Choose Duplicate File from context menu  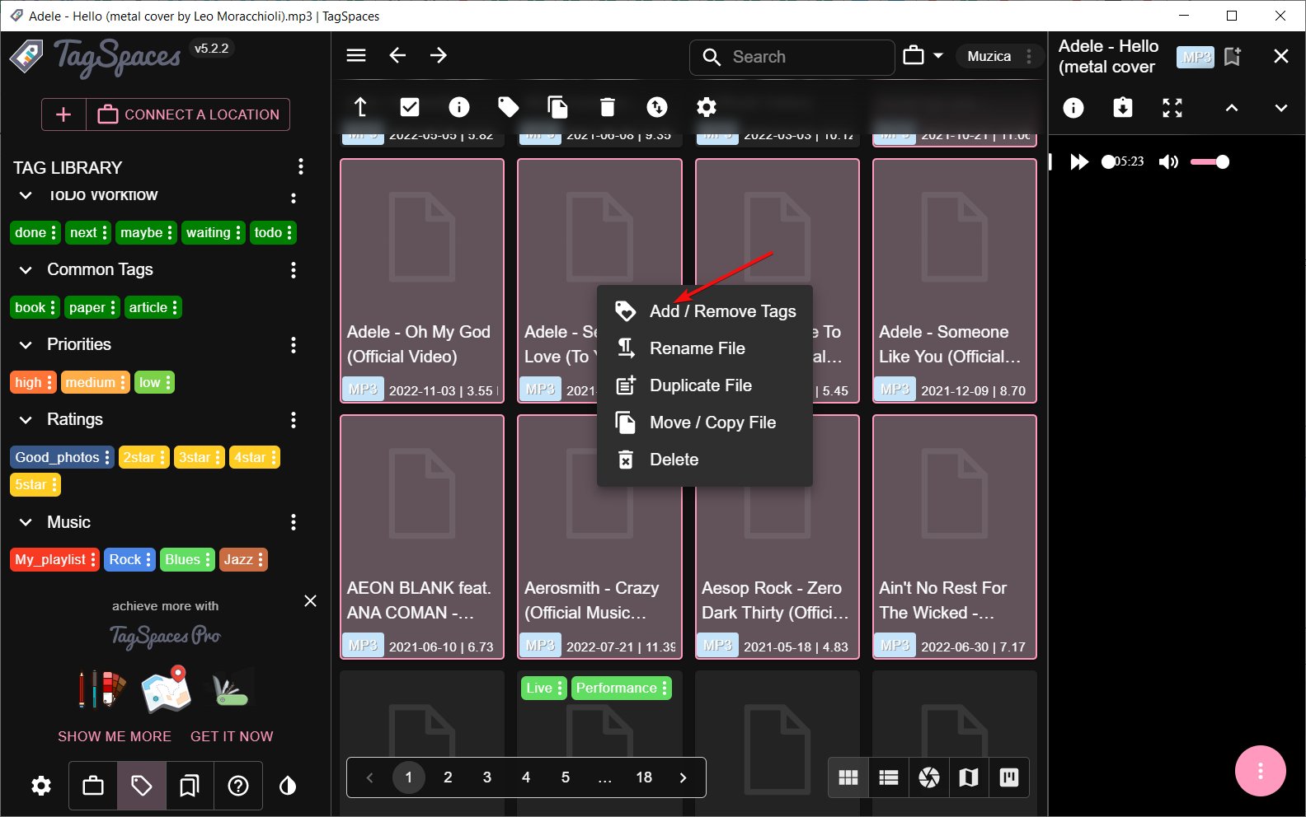[x=705, y=385]
